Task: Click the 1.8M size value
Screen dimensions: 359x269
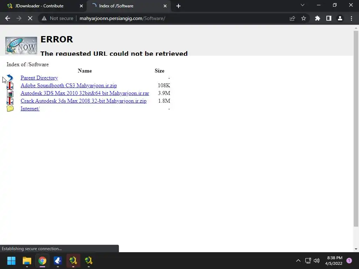Action: (x=164, y=101)
